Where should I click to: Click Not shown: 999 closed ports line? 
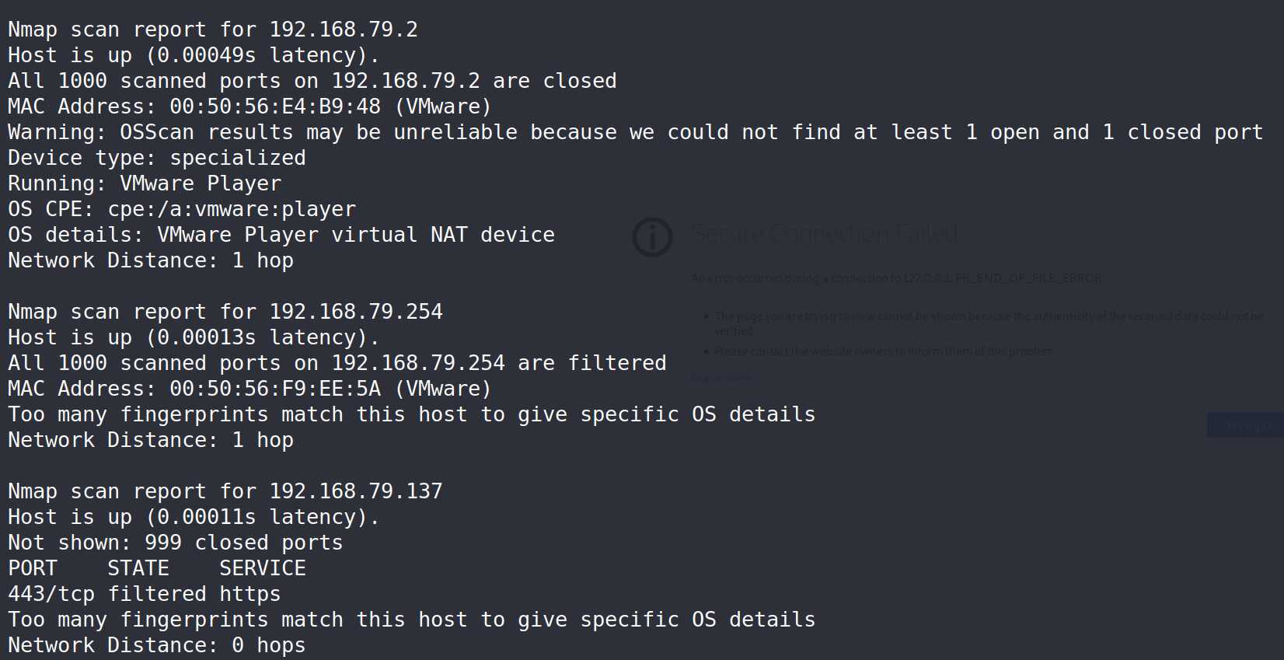[x=176, y=543]
